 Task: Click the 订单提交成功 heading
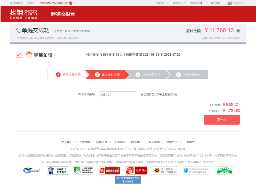tap(33, 31)
